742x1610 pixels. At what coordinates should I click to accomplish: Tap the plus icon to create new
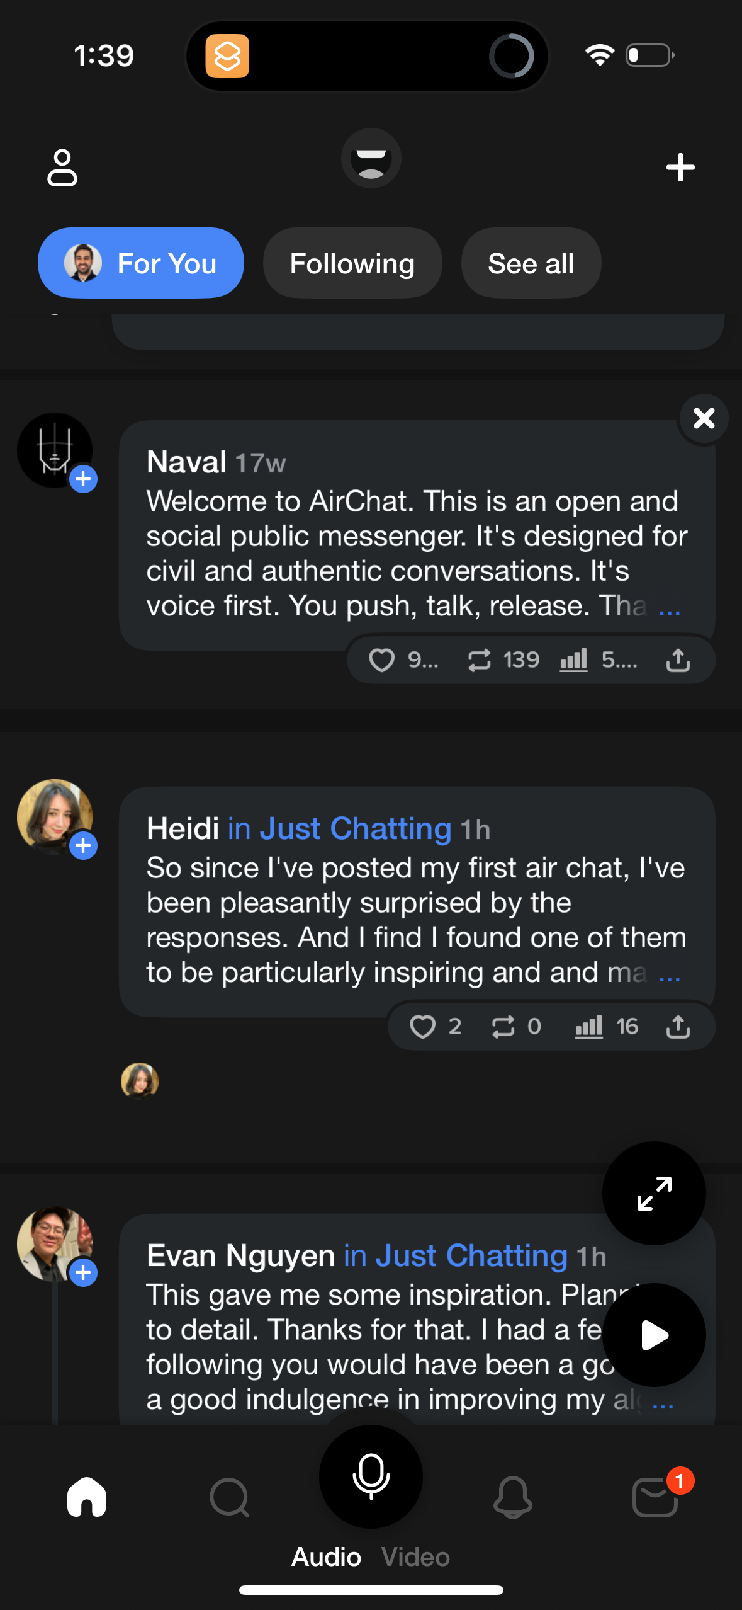click(x=680, y=168)
